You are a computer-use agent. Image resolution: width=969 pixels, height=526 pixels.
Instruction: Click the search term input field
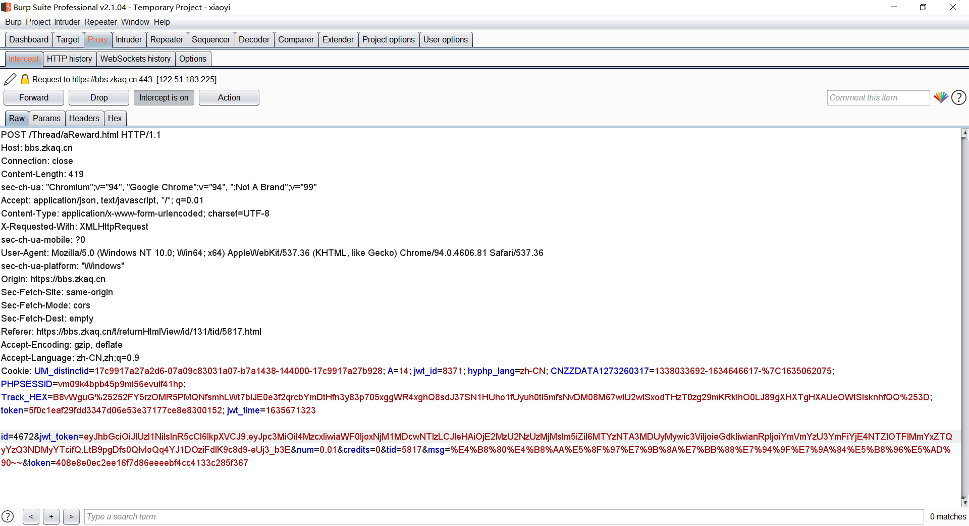point(504,516)
